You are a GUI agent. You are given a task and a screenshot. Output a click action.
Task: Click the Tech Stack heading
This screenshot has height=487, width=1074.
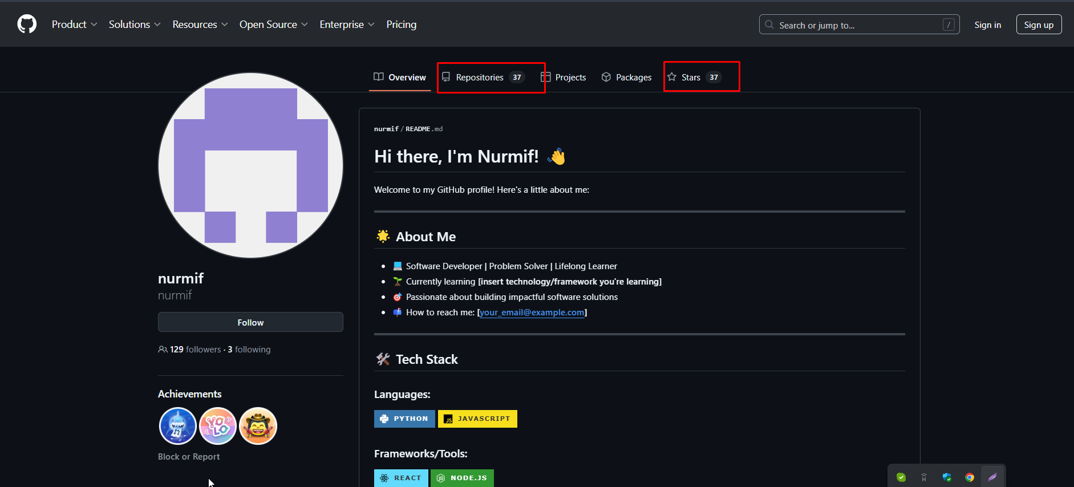click(x=427, y=359)
